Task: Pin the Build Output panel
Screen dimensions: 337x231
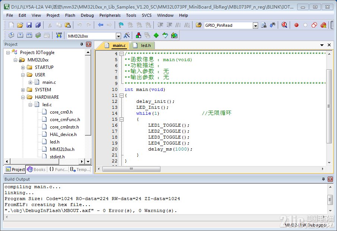Action: point(323,179)
